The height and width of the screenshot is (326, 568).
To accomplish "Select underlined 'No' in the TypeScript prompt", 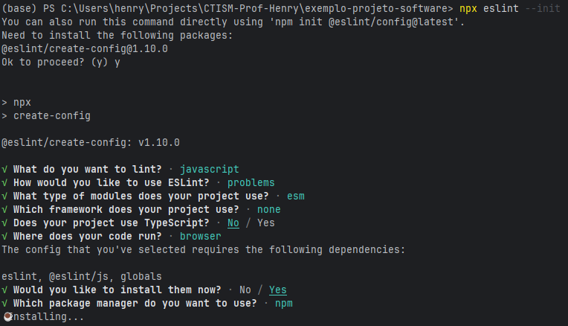I will click(233, 223).
